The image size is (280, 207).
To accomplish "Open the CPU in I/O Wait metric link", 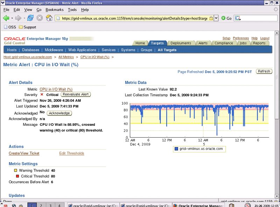I will click(56, 89).
